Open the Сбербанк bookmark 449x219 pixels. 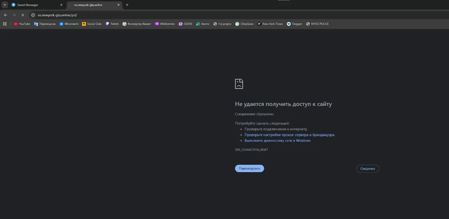[244, 24]
